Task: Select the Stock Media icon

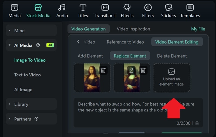Action: tap(38, 8)
